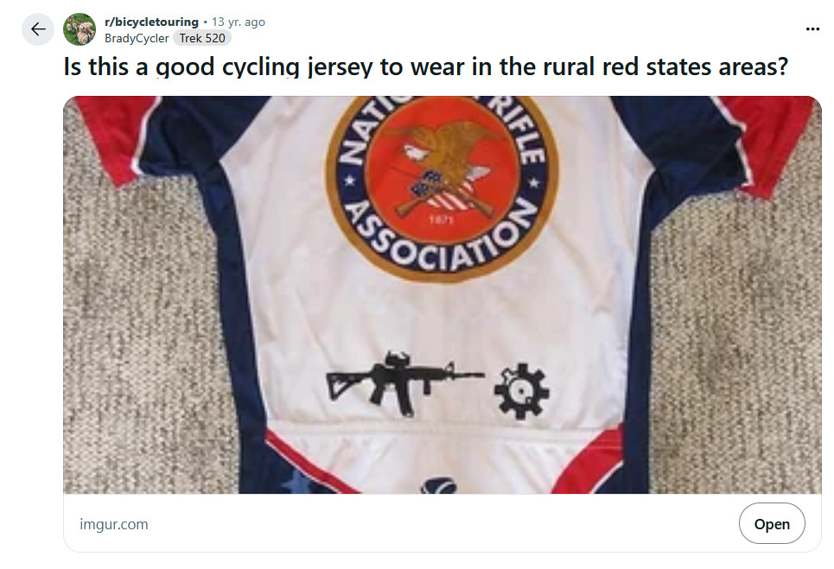The width and height of the screenshot is (834, 569).
Task: Follow the imgur.com source link
Action: click(114, 524)
